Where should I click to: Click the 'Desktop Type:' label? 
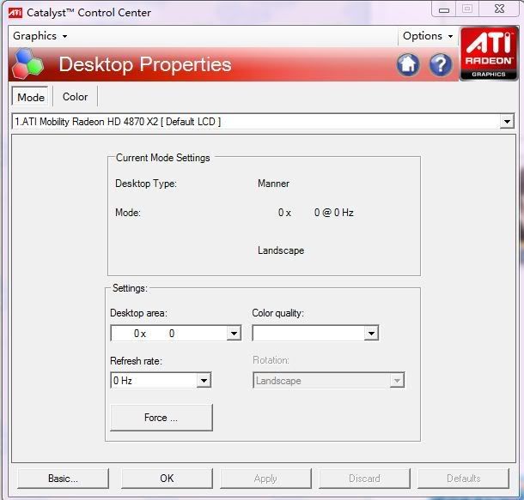coord(146,184)
